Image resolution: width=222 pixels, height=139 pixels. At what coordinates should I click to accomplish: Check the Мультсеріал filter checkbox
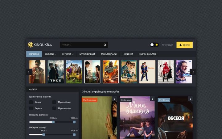click(54, 108)
